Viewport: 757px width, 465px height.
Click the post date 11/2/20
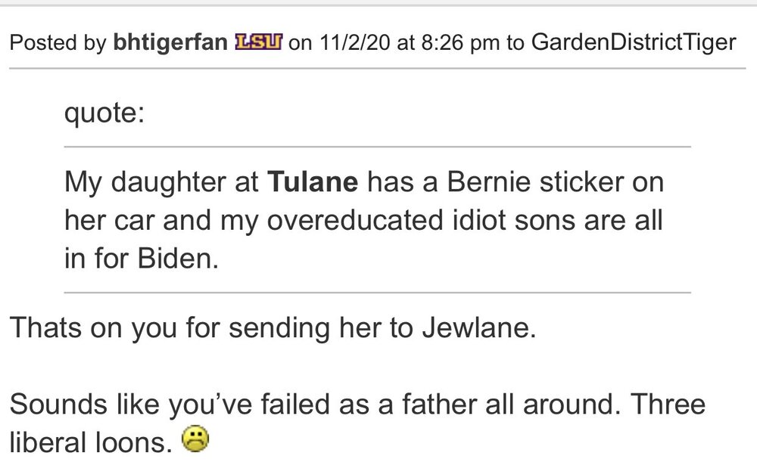pyautogui.click(x=354, y=42)
